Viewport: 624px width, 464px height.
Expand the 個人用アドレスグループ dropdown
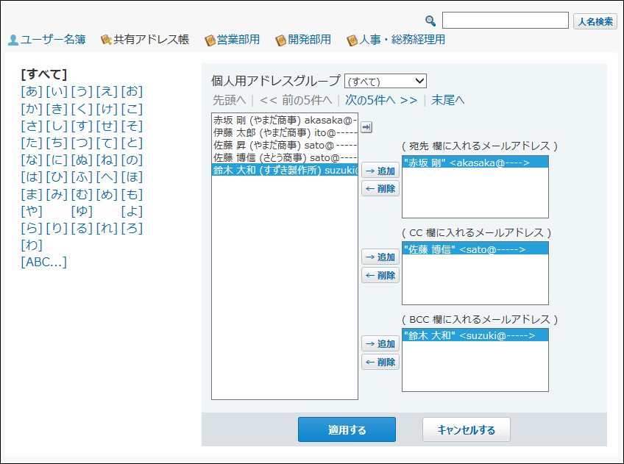click(386, 81)
